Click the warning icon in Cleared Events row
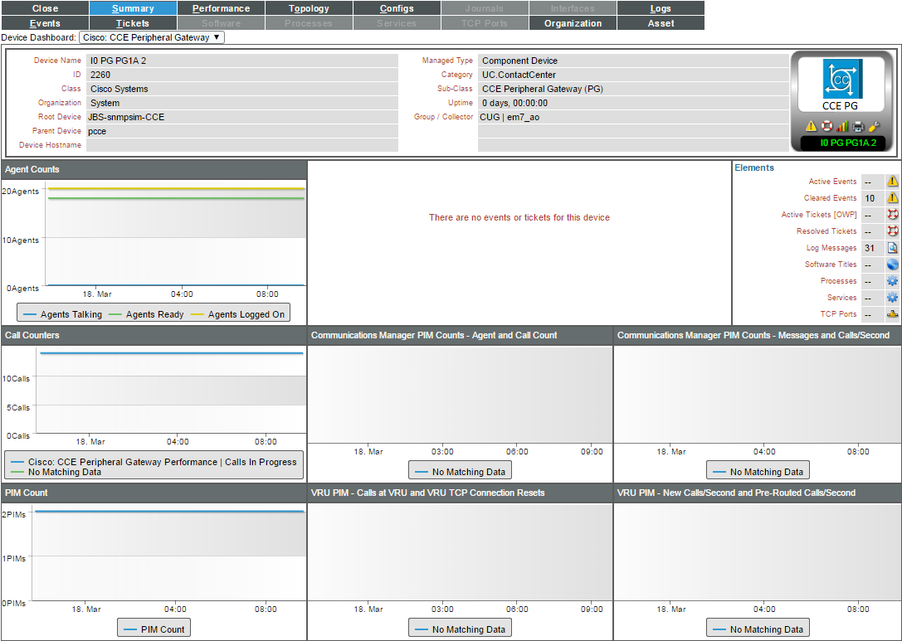 click(x=892, y=198)
